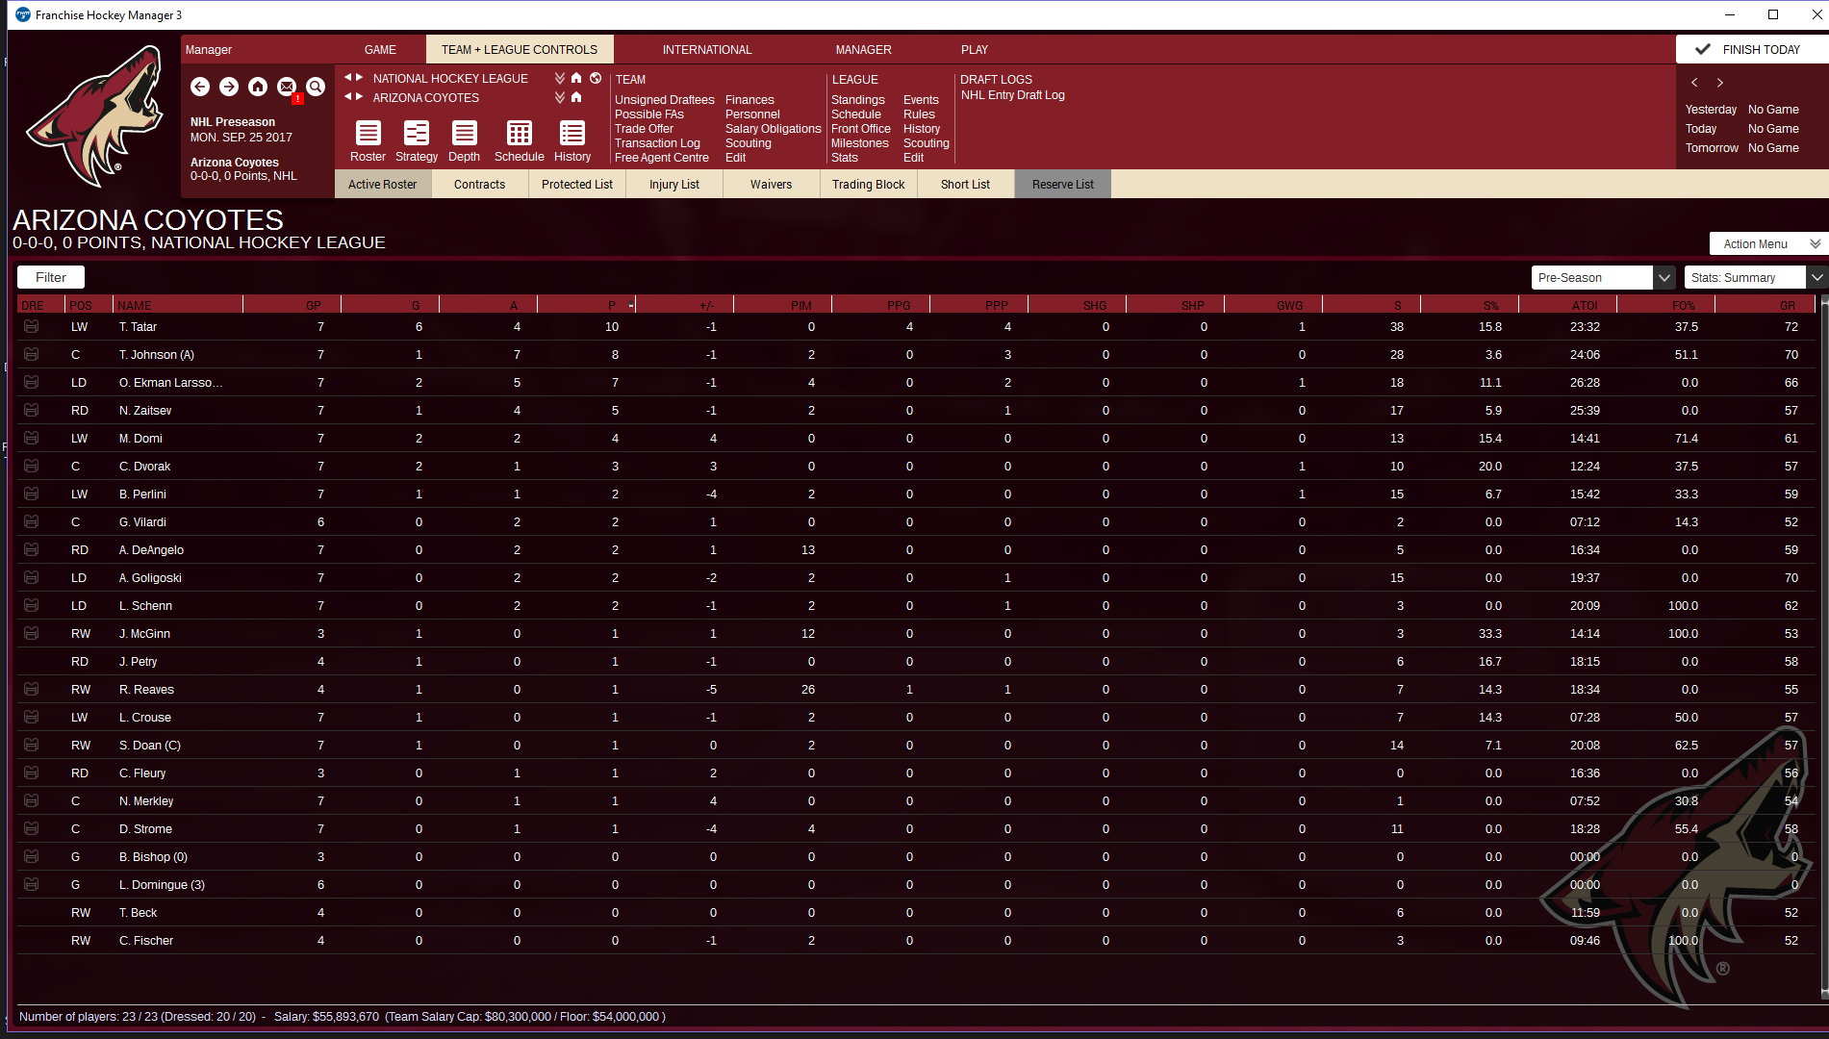1829x1039 pixels.
Task: Open the Trade Offer link
Action: (644, 129)
